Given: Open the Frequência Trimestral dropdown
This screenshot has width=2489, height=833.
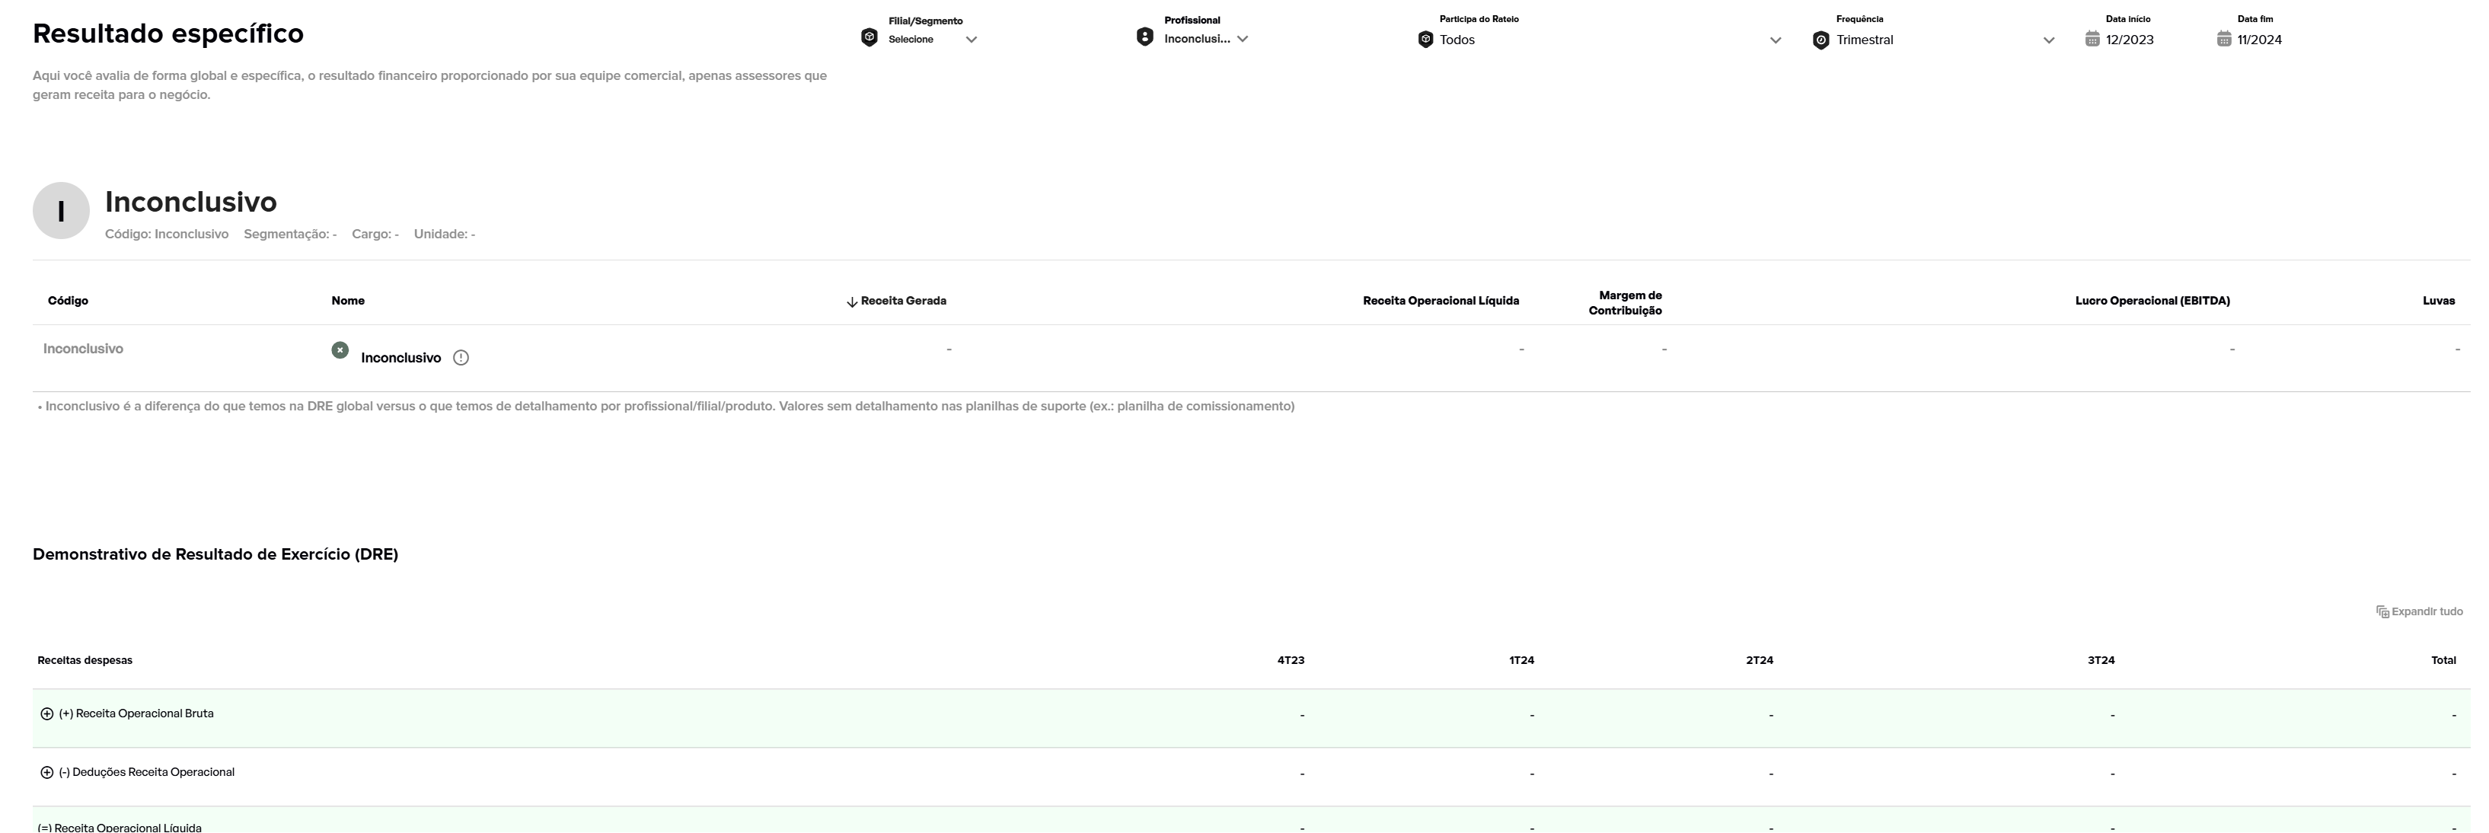Looking at the screenshot, I should click(2048, 40).
